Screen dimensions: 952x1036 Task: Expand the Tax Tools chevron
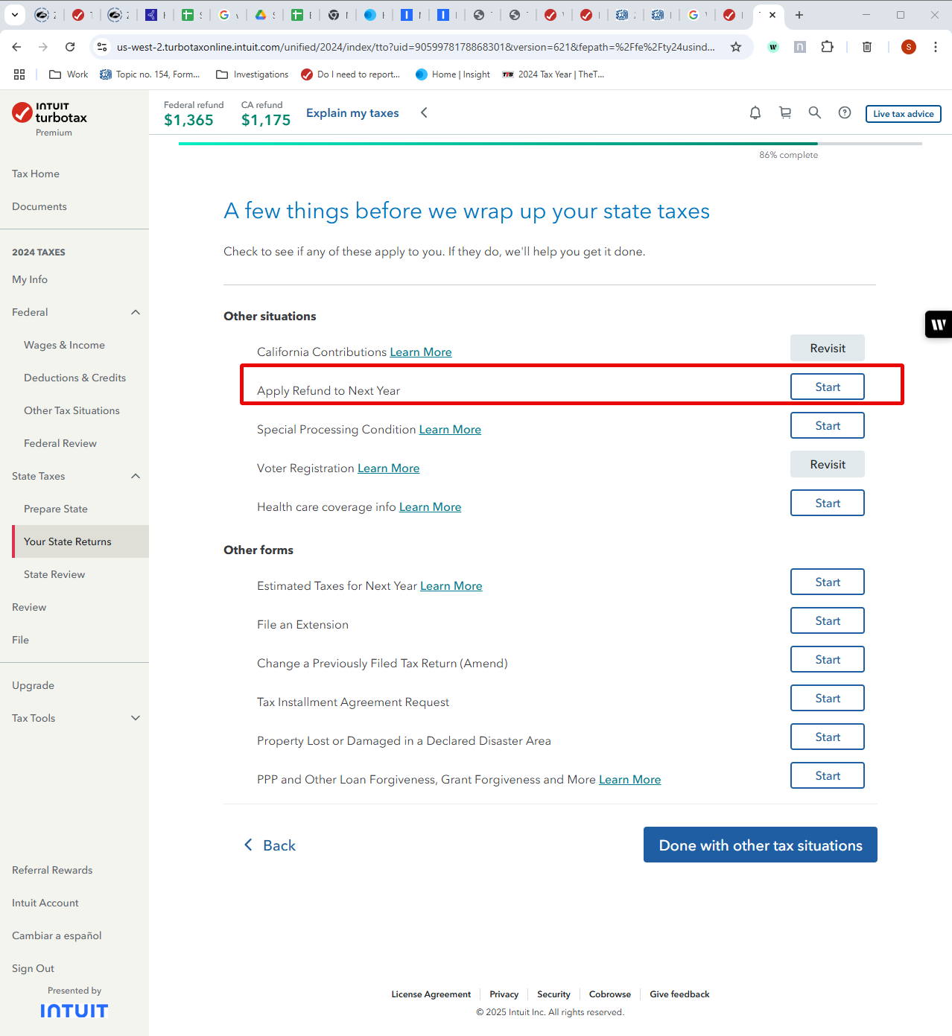point(136,718)
